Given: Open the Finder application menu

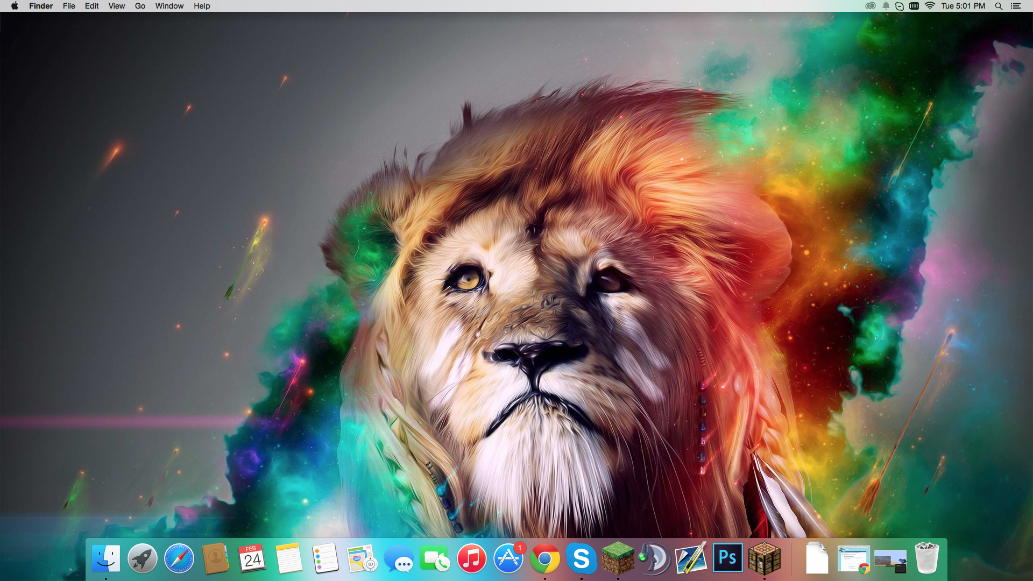Looking at the screenshot, I should point(41,6).
